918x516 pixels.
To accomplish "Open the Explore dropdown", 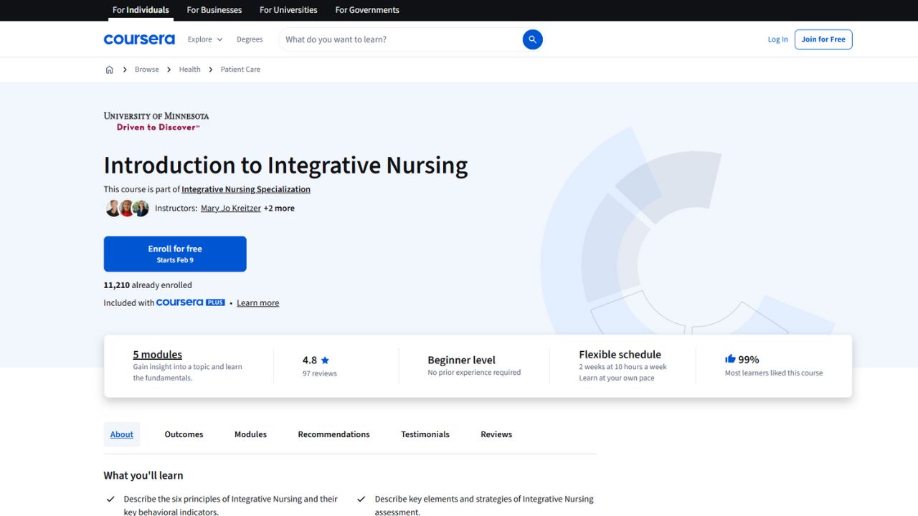I will click(204, 39).
